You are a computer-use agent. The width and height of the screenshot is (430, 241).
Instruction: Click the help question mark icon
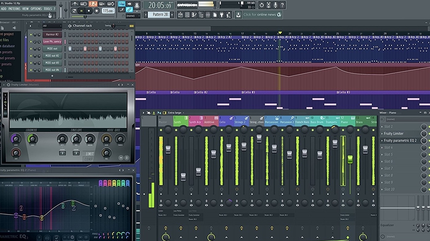pos(282,5)
